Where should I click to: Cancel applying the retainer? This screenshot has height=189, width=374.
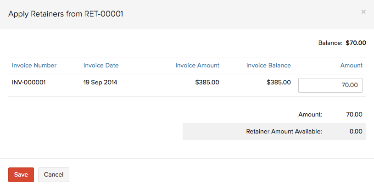click(x=54, y=174)
